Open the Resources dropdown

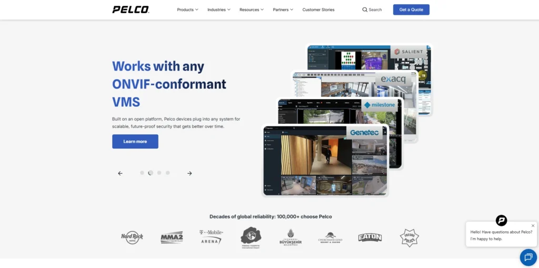(252, 9)
